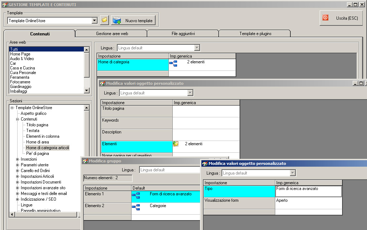
Task: Select the Elementi highlighted row
Action: pos(137,147)
